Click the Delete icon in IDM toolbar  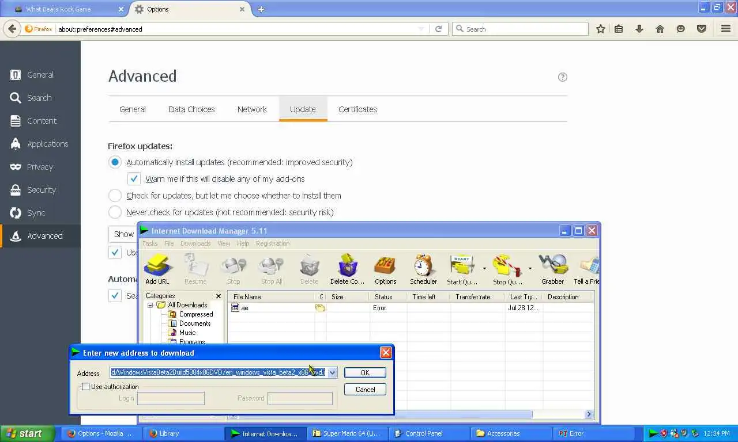coord(310,269)
